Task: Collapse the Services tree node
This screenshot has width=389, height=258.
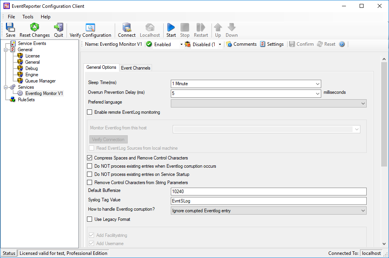Action: (x=6, y=87)
